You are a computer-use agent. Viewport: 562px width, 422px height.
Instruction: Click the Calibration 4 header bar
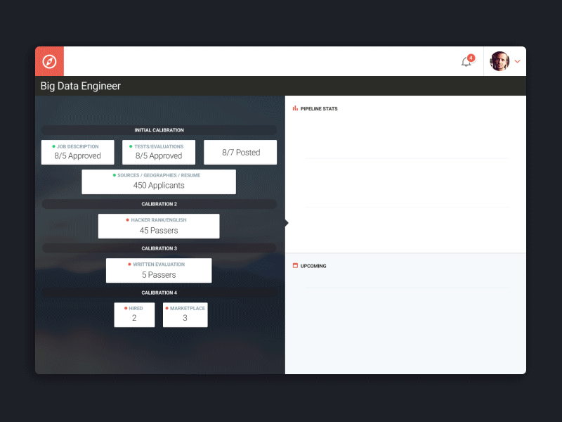pos(159,293)
